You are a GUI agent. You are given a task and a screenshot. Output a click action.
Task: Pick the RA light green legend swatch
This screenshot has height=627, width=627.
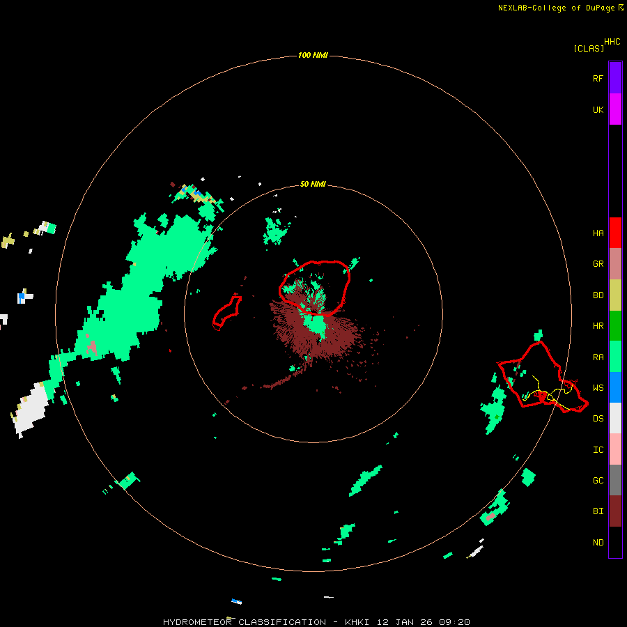coord(615,357)
